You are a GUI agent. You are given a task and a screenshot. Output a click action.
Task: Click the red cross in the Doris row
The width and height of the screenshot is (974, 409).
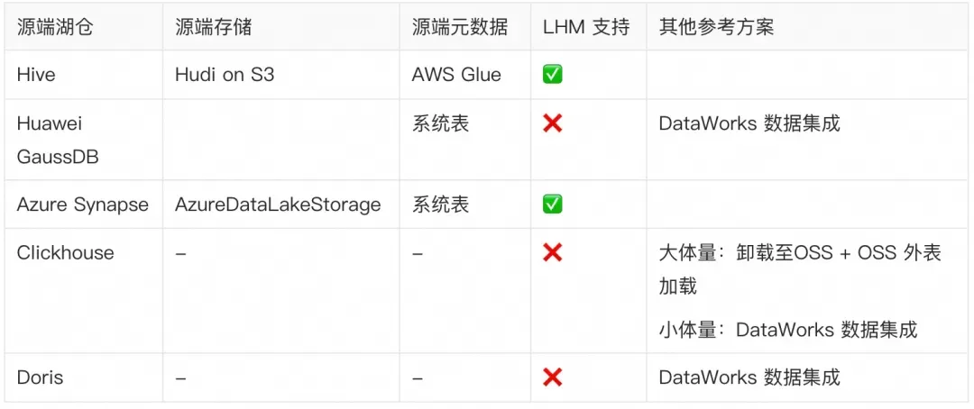tap(553, 377)
